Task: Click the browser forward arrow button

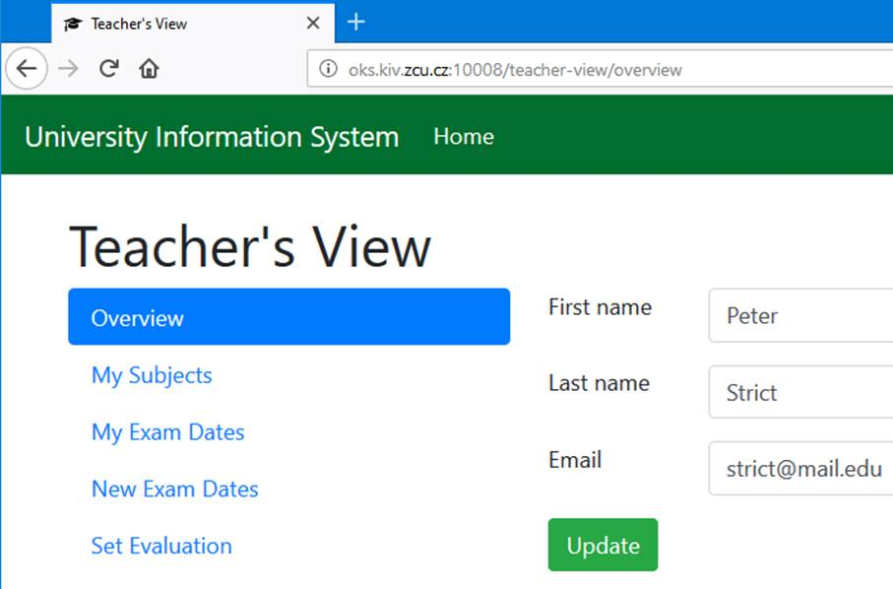Action: coord(68,69)
